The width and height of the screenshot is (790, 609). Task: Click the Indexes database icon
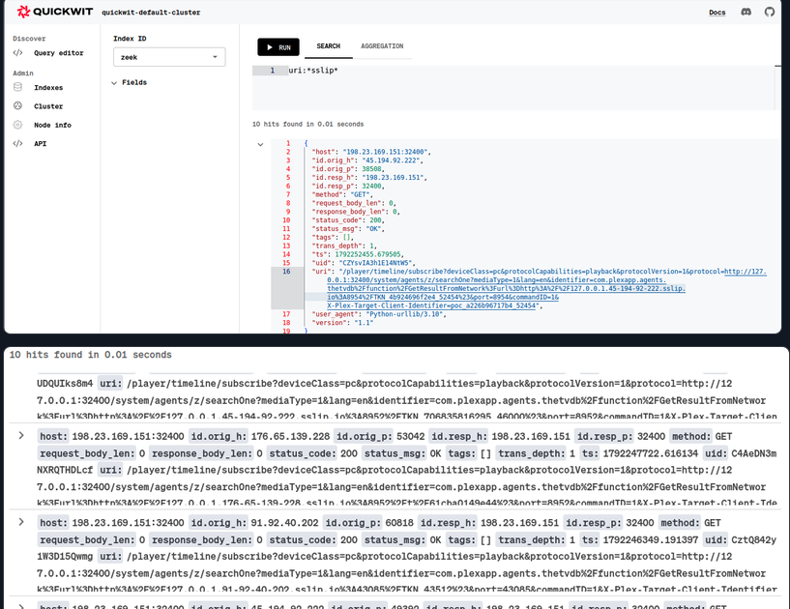point(17,87)
